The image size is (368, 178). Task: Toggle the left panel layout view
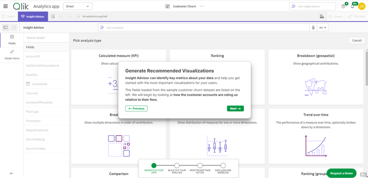pyautogui.click(x=6, y=28)
